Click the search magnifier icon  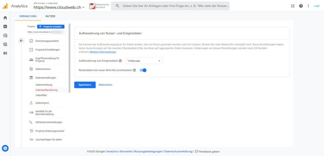[x=117, y=6]
